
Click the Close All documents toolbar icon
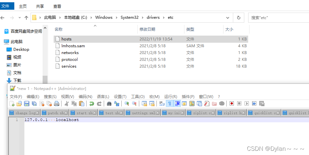pyautogui.click(x=49, y=104)
